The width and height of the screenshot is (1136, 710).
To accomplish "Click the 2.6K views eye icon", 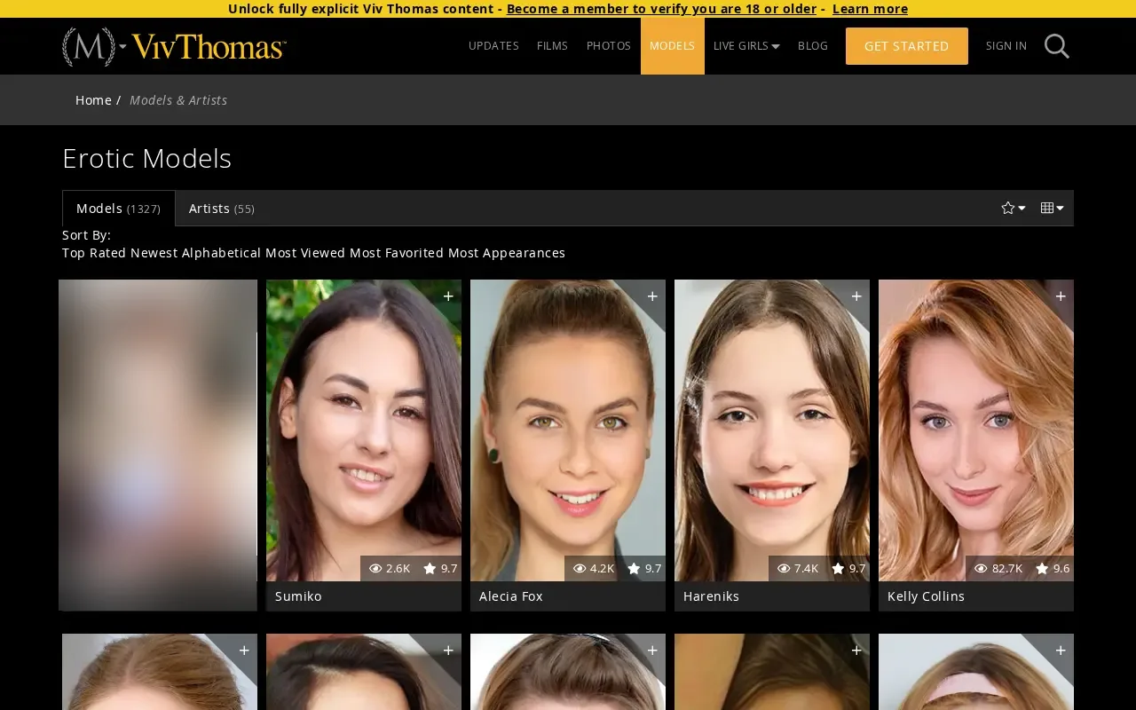I will pyautogui.click(x=375, y=569).
